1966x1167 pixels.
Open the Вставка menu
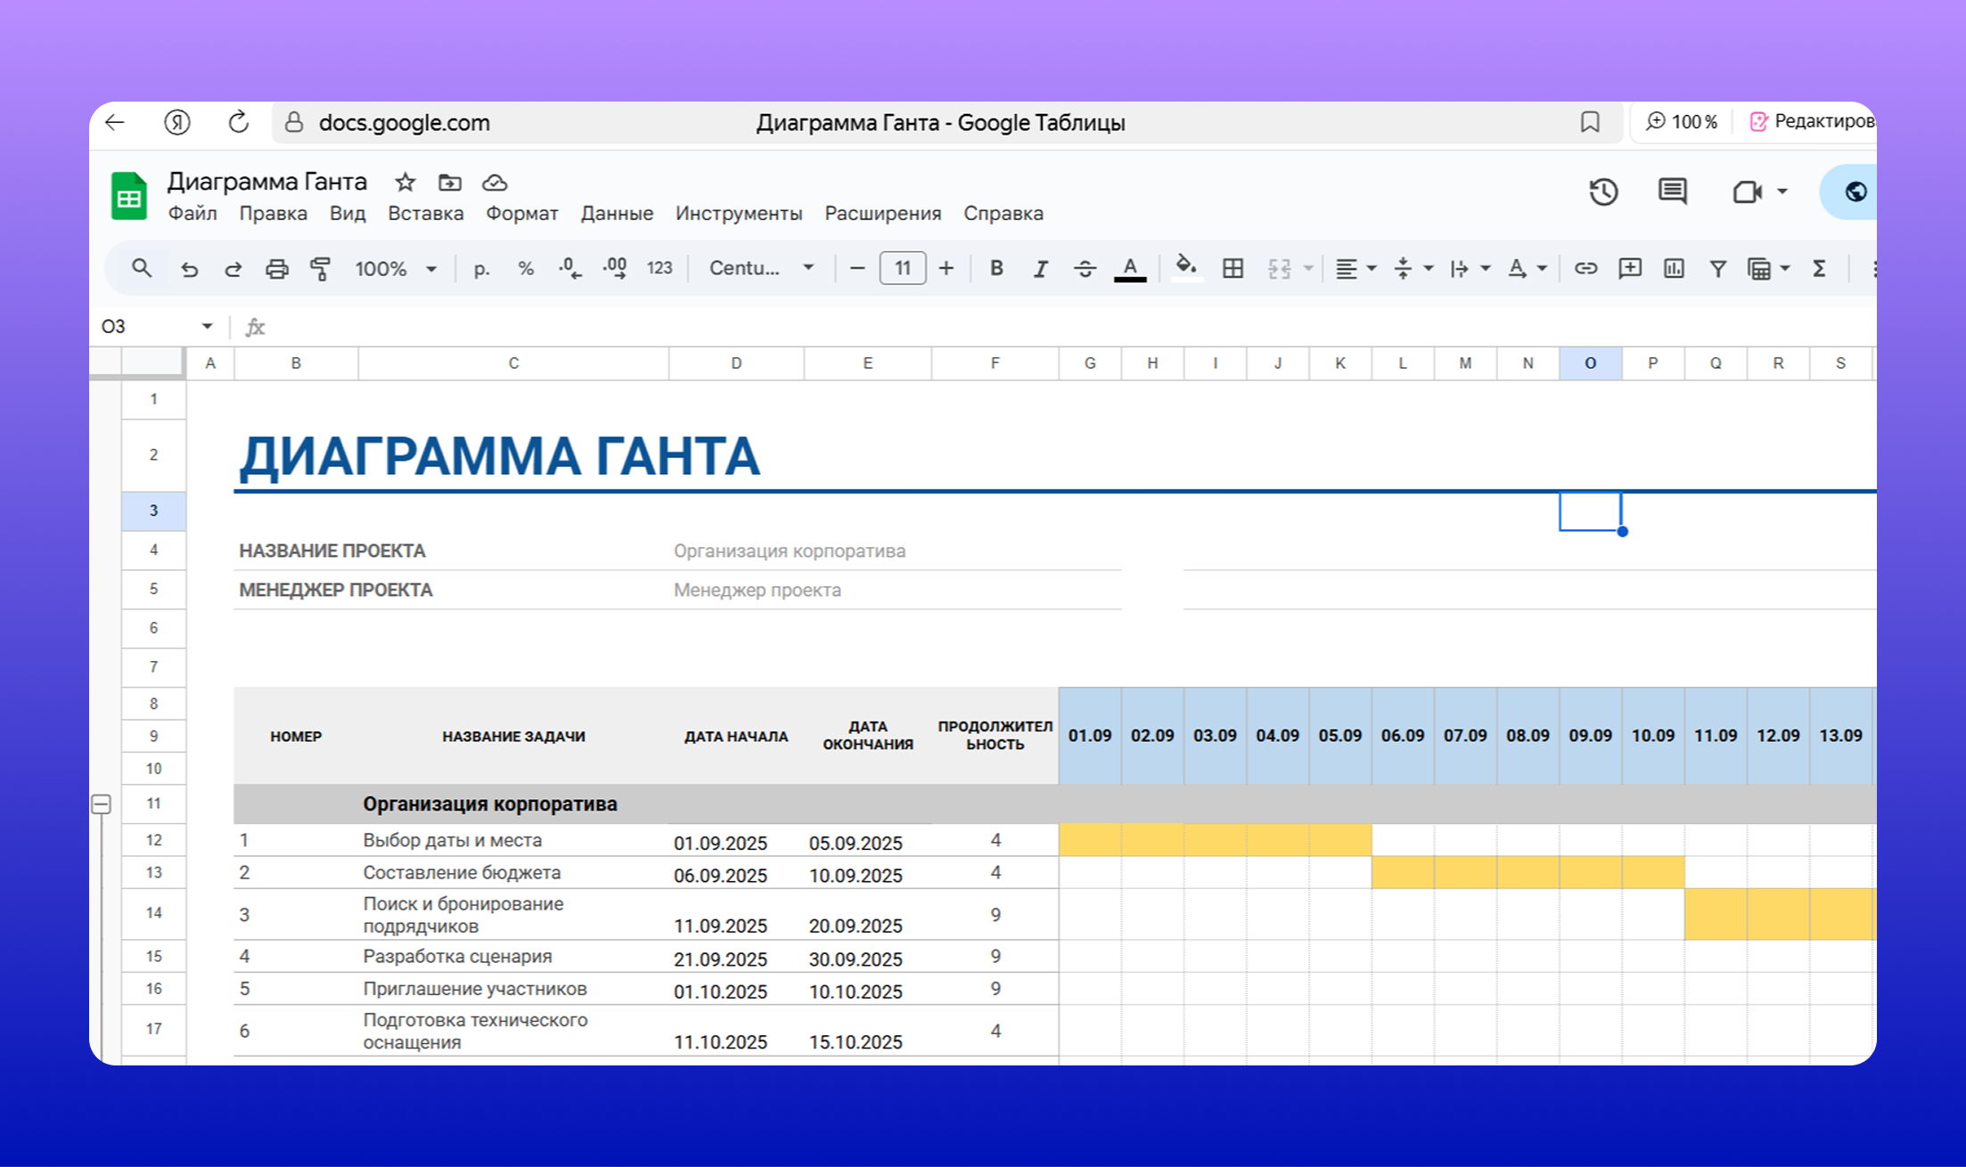pyautogui.click(x=425, y=214)
